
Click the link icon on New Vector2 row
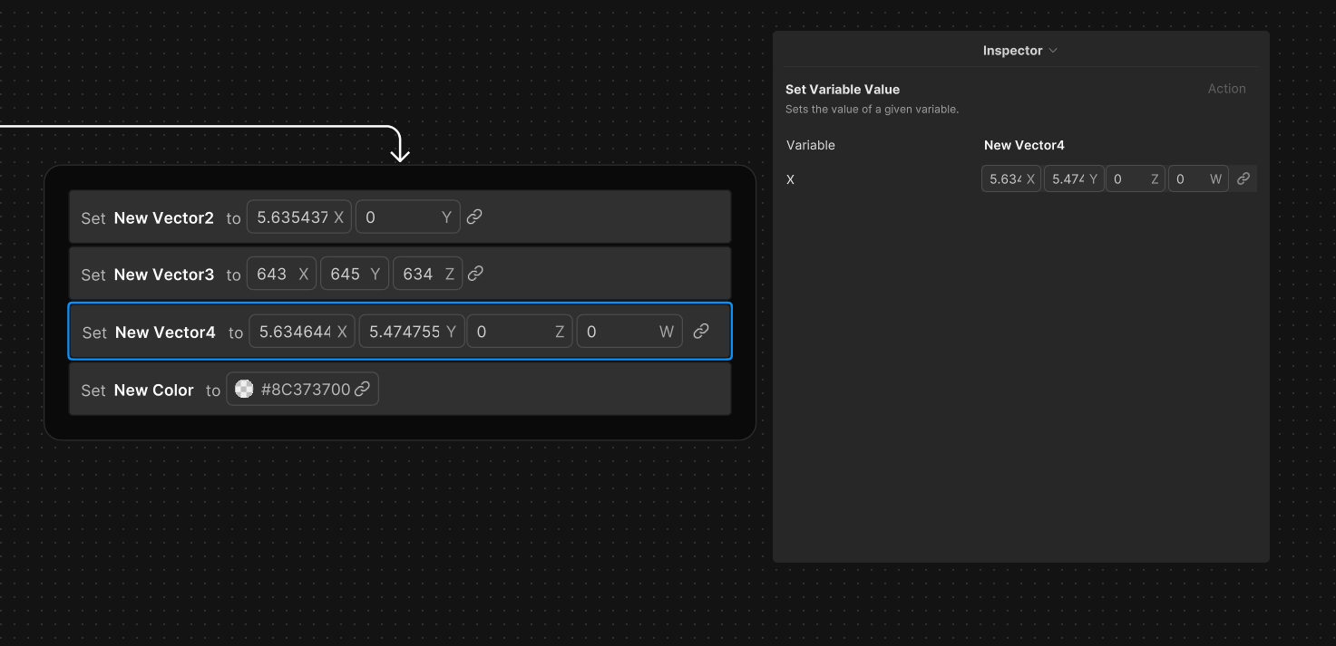tap(474, 217)
